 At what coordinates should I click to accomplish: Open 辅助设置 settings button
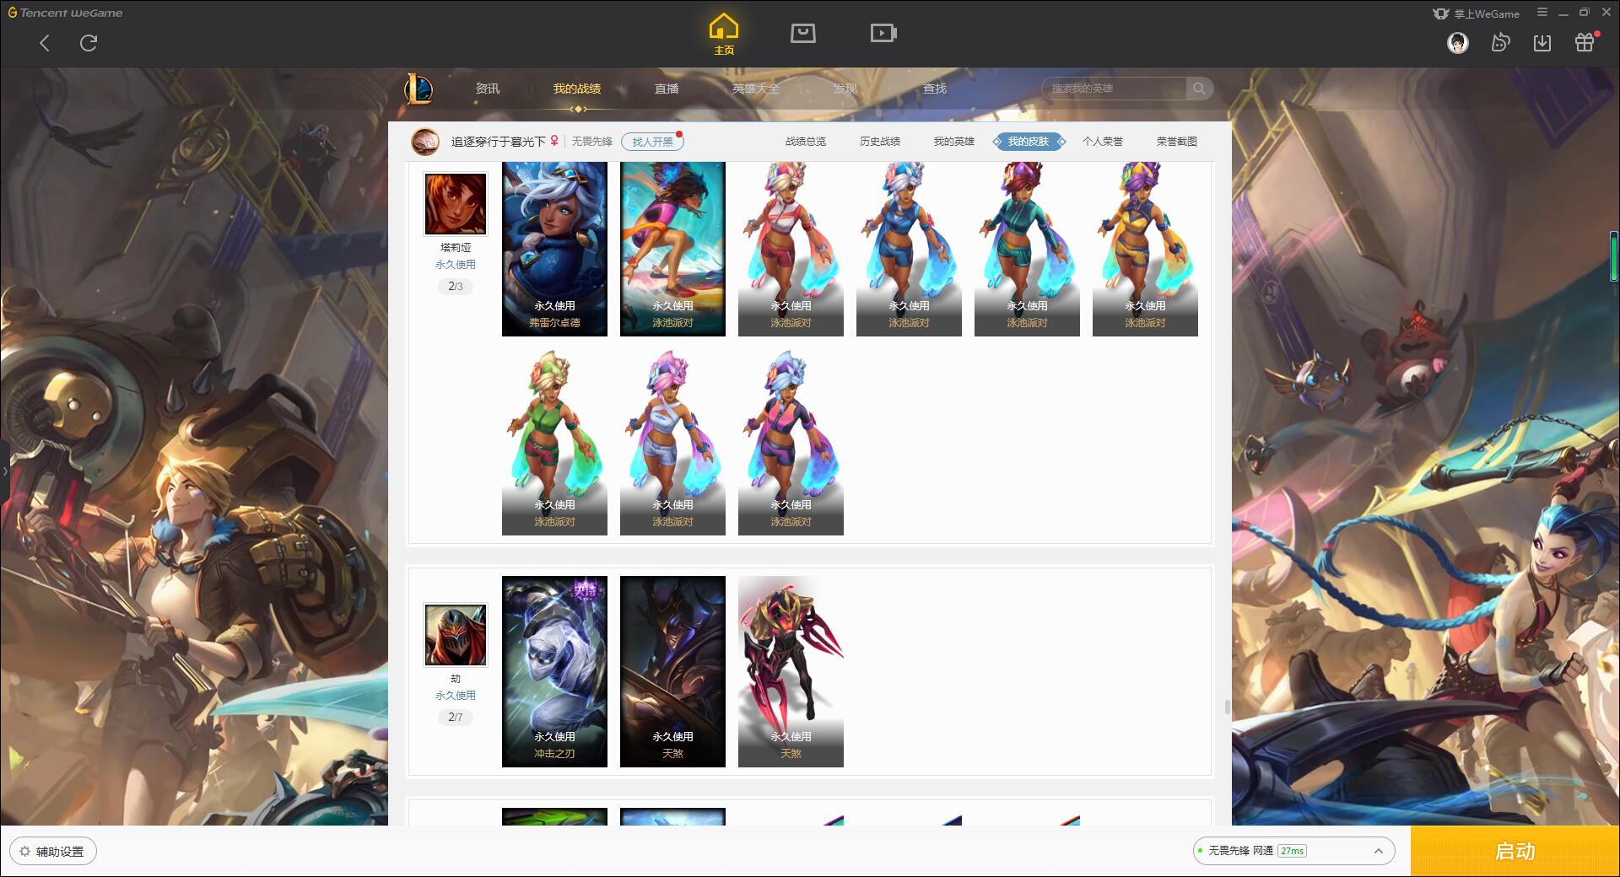53,852
